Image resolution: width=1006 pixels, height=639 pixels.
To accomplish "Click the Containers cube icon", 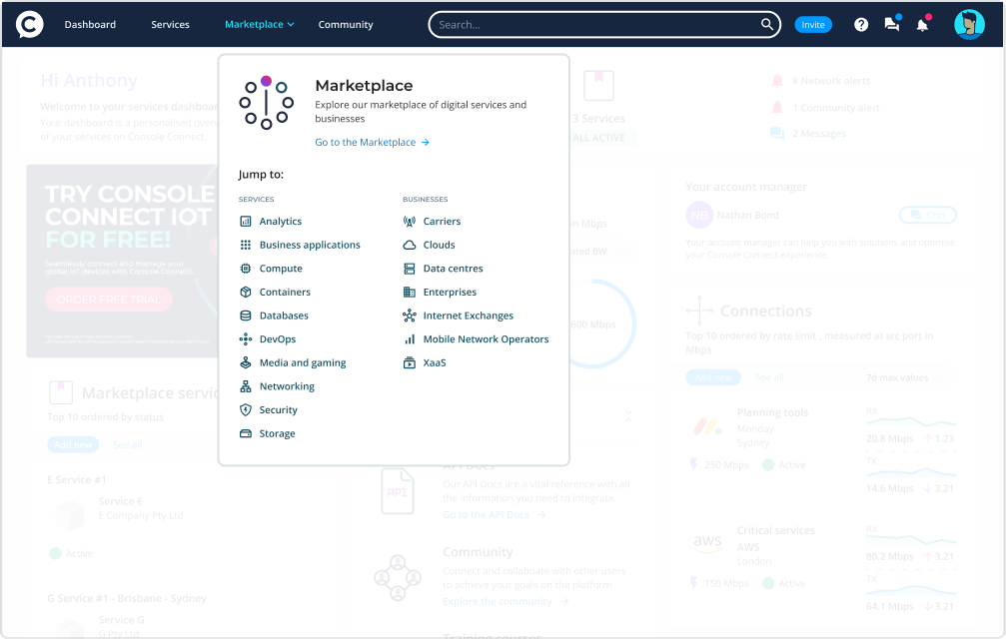I will coord(245,292).
